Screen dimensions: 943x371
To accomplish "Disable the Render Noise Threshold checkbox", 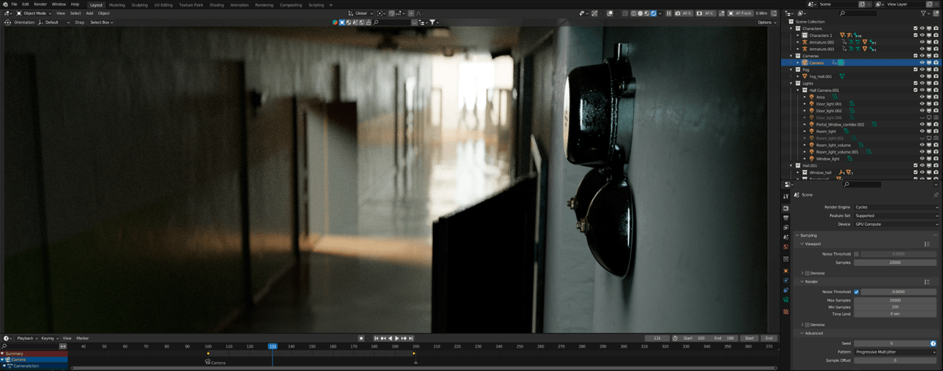I will click(x=856, y=291).
